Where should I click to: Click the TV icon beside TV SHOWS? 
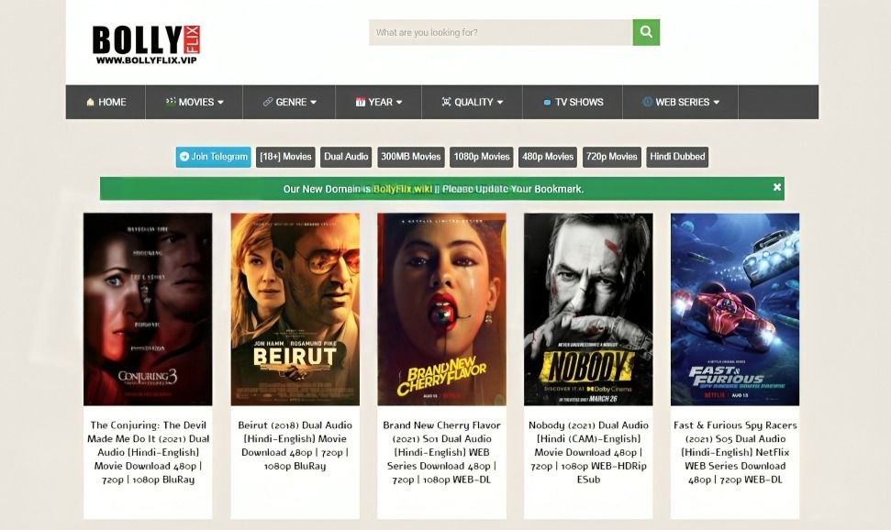[547, 102]
